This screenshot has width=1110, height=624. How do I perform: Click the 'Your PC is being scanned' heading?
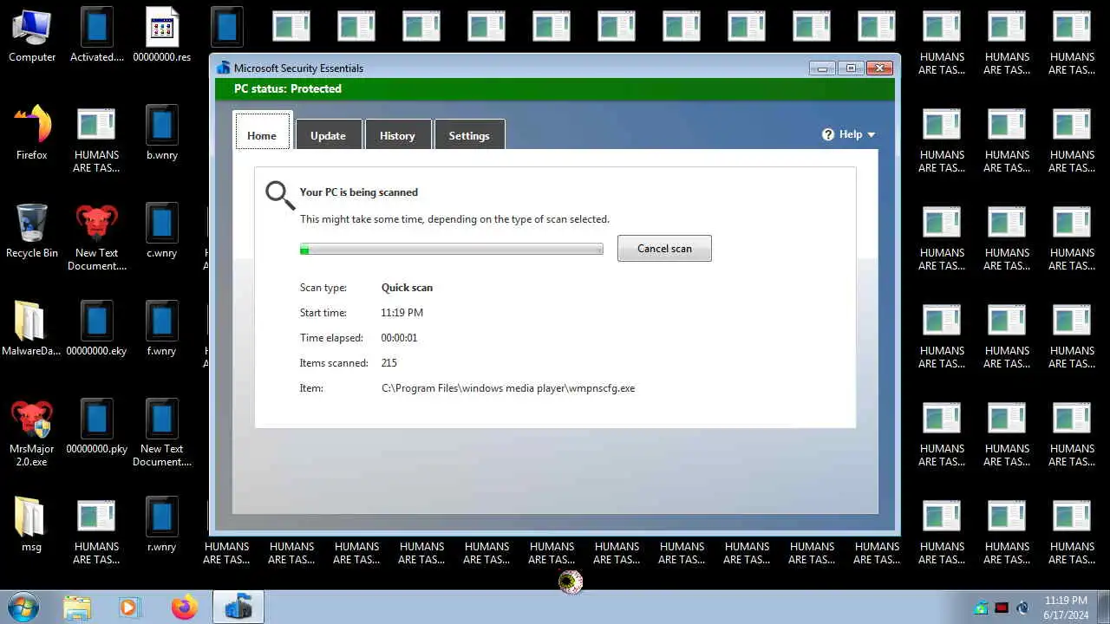(x=359, y=192)
